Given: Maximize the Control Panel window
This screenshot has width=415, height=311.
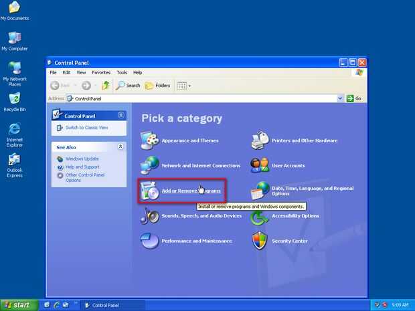Looking at the screenshot, I should 353,63.
